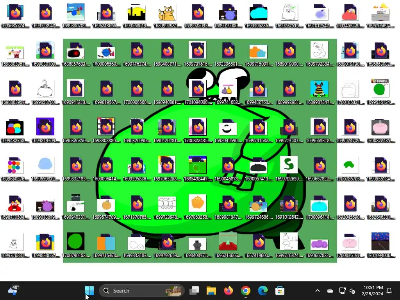Select the Firefox file 1695685774
Viewport: 400px width, 300px height.
coord(15,16)
